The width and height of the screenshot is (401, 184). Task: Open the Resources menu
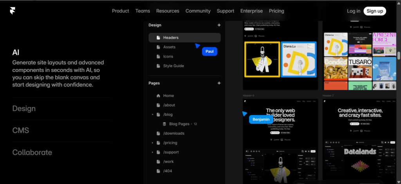pyautogui.click(x=168, y=11)
